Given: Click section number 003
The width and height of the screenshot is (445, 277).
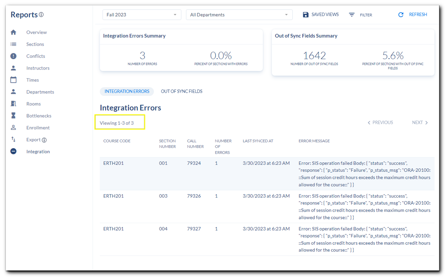Looking at the screenshot, I should click(163, 196).
